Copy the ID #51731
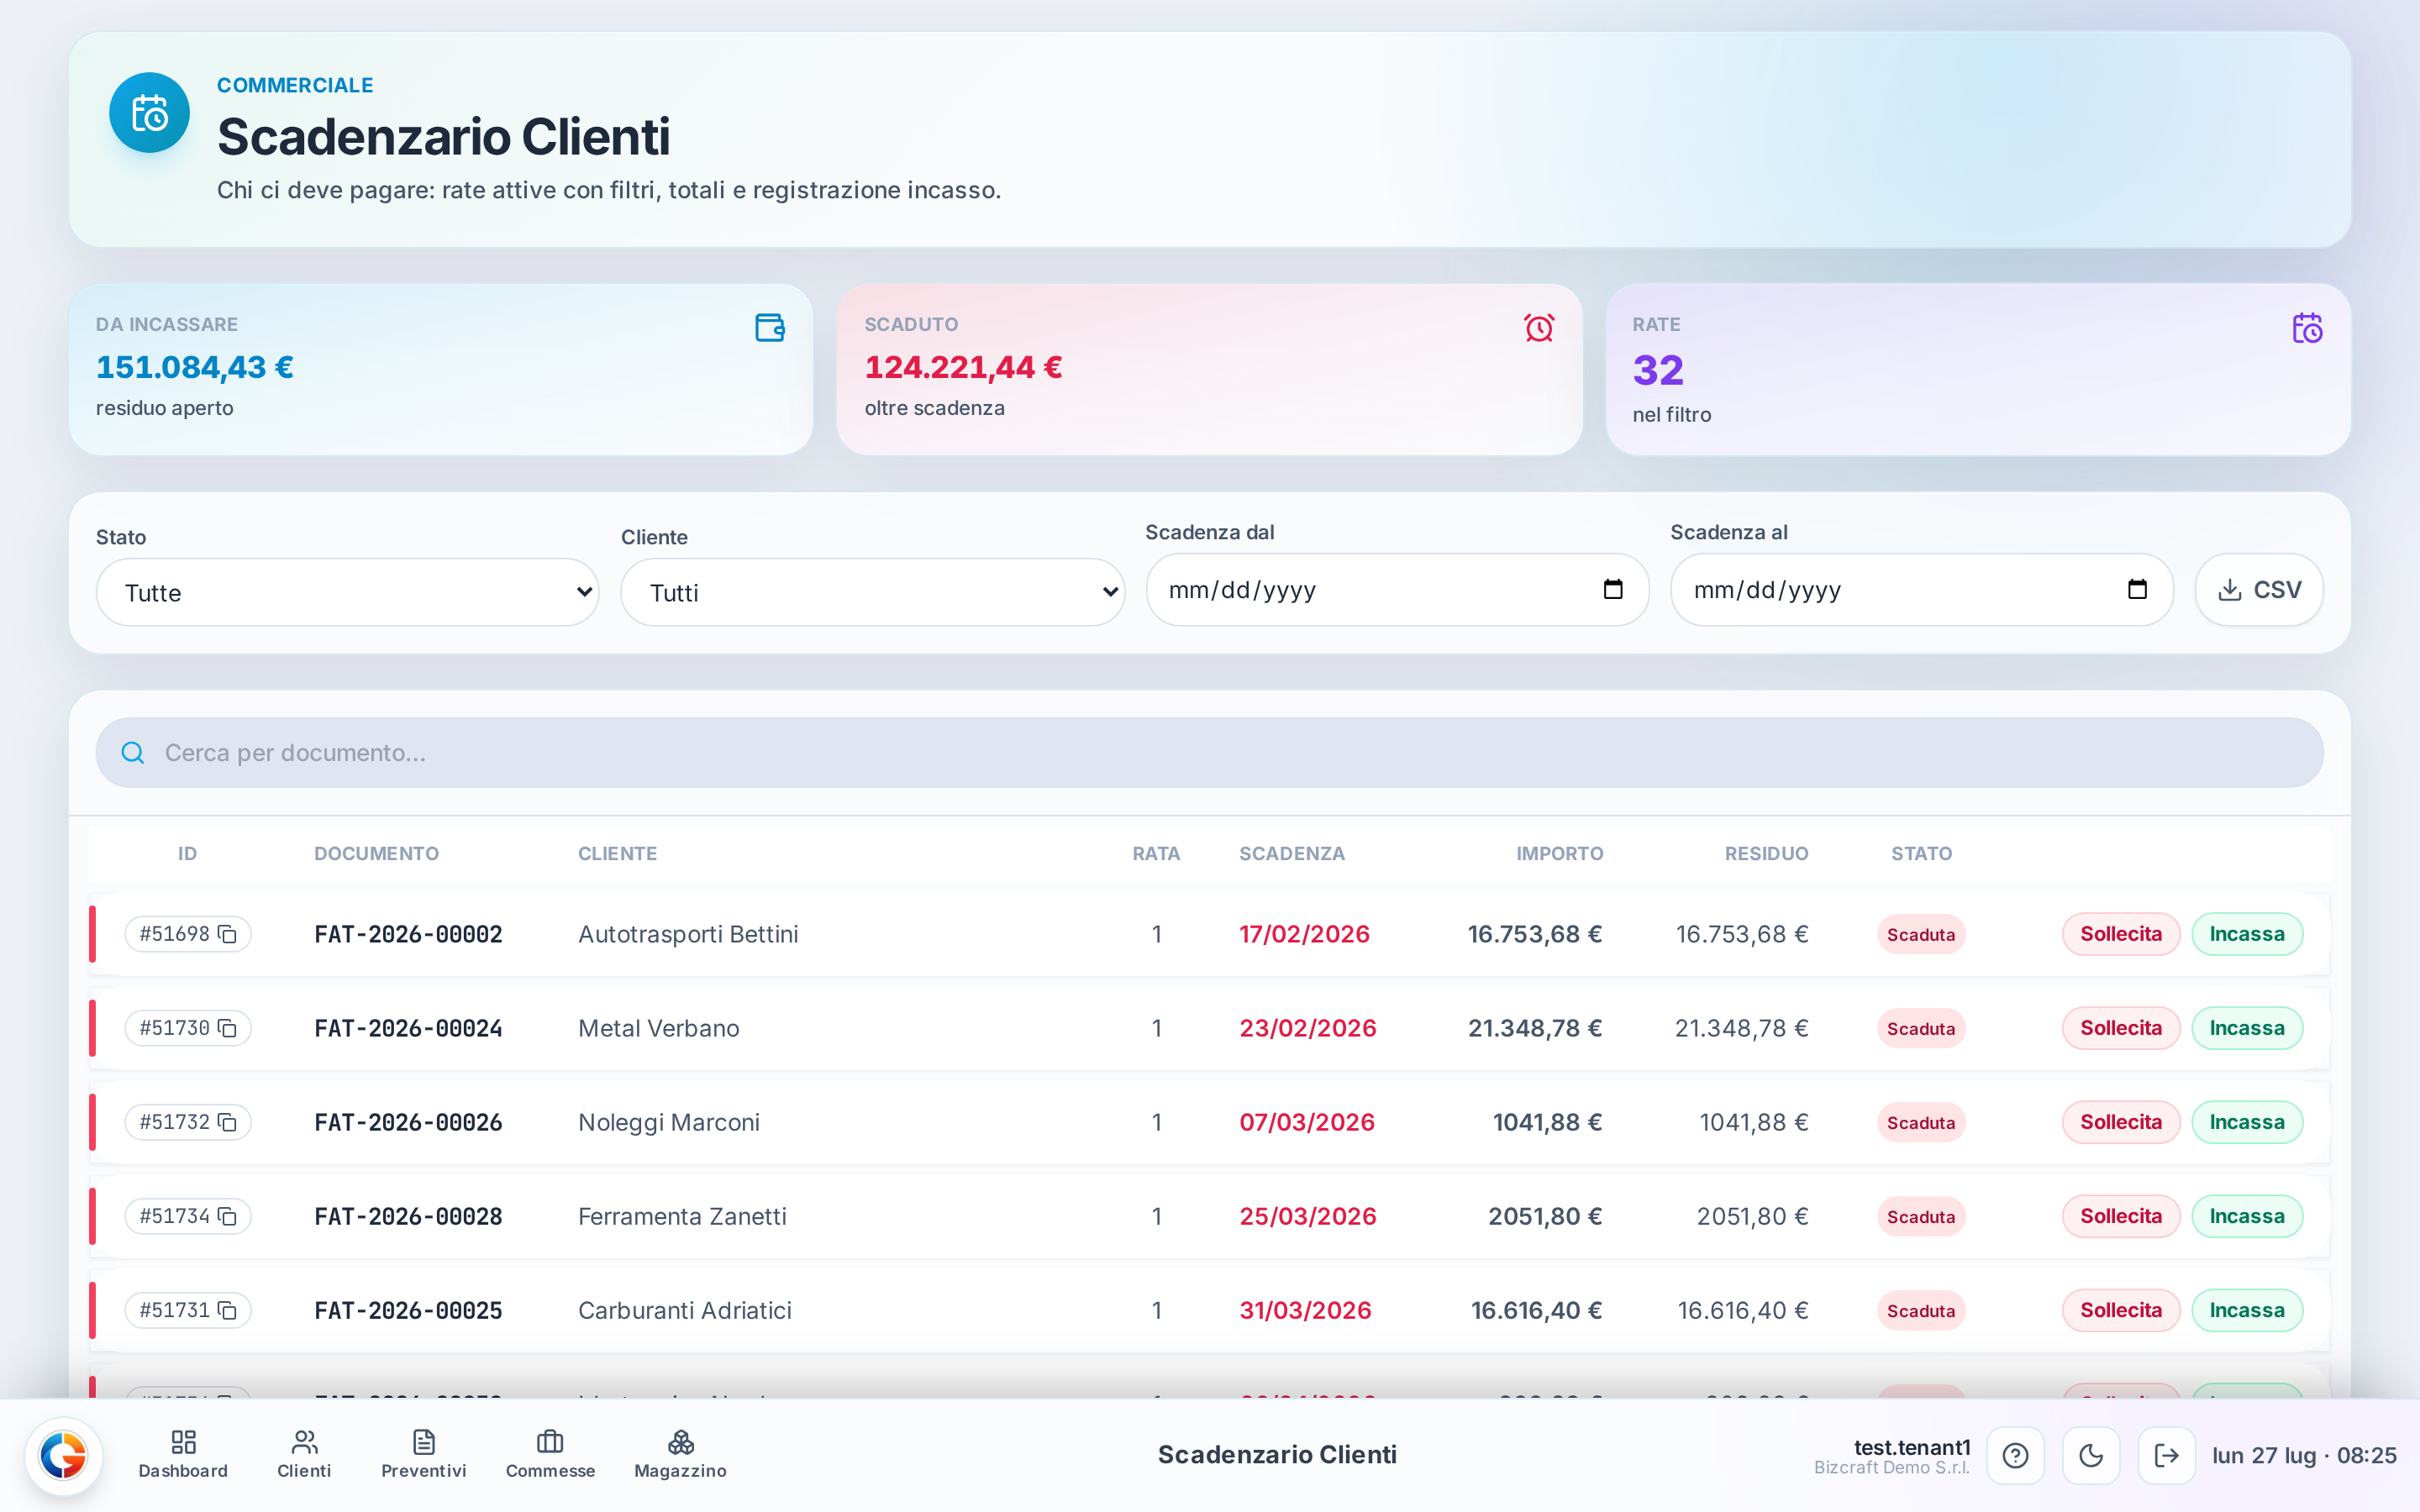This screenshot has height=1512, width=2420. (228, 1310)
